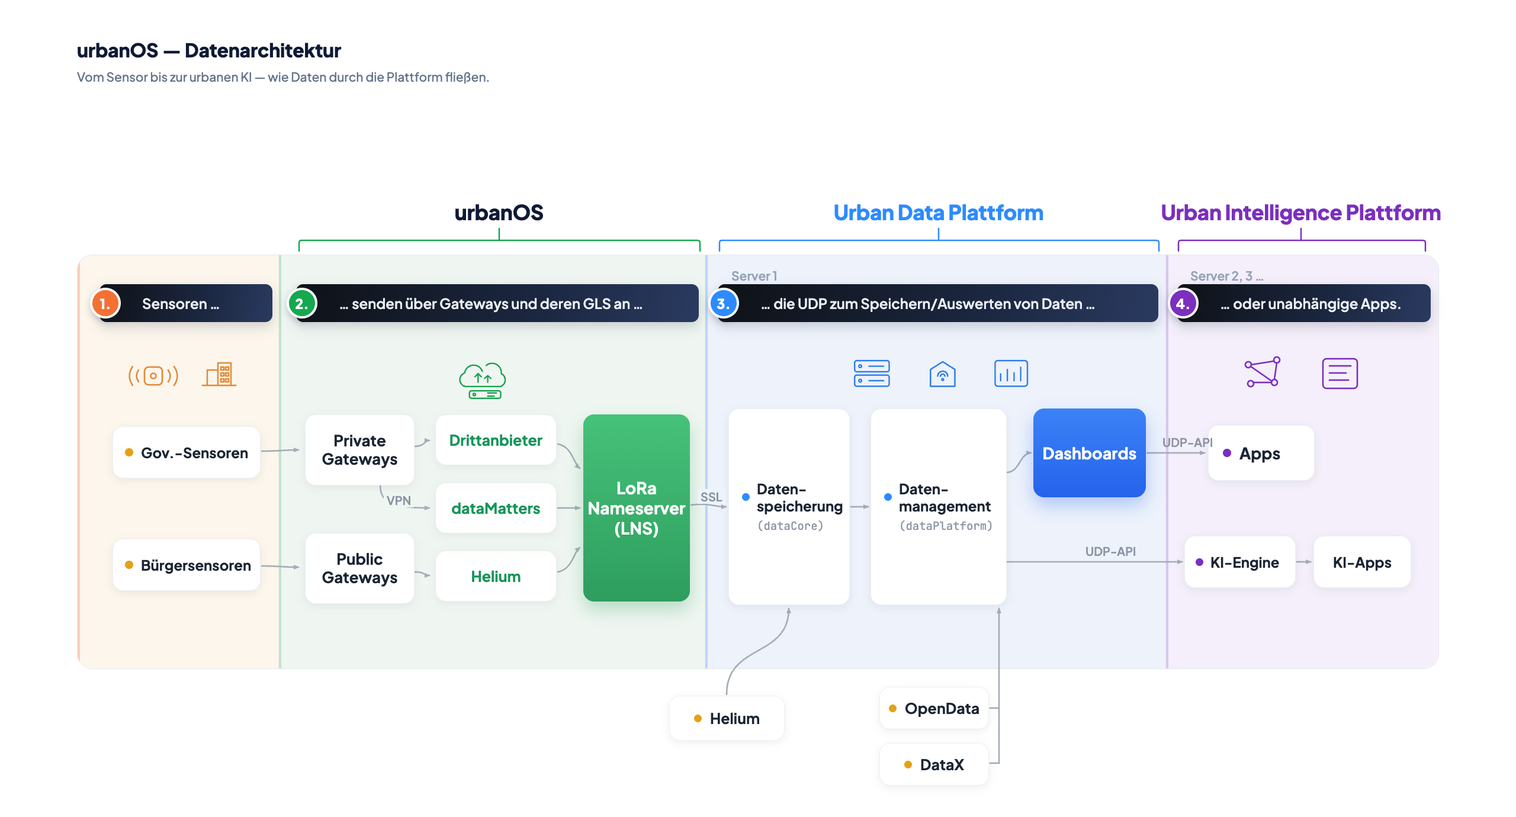Select the Apps box
The width and height of the screenshot is (1516, 817).
pos(1261,453)
